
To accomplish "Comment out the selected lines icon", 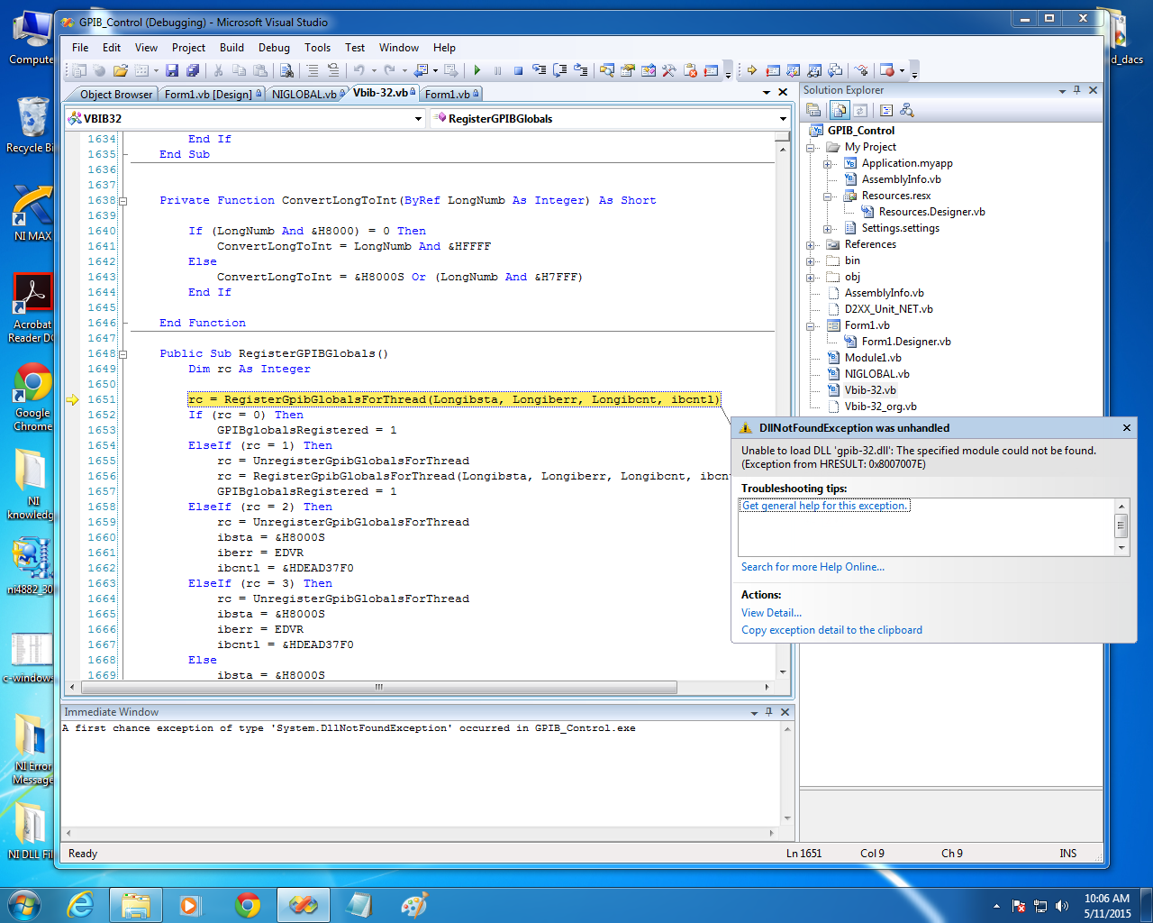I will click(x=313, y=70).
